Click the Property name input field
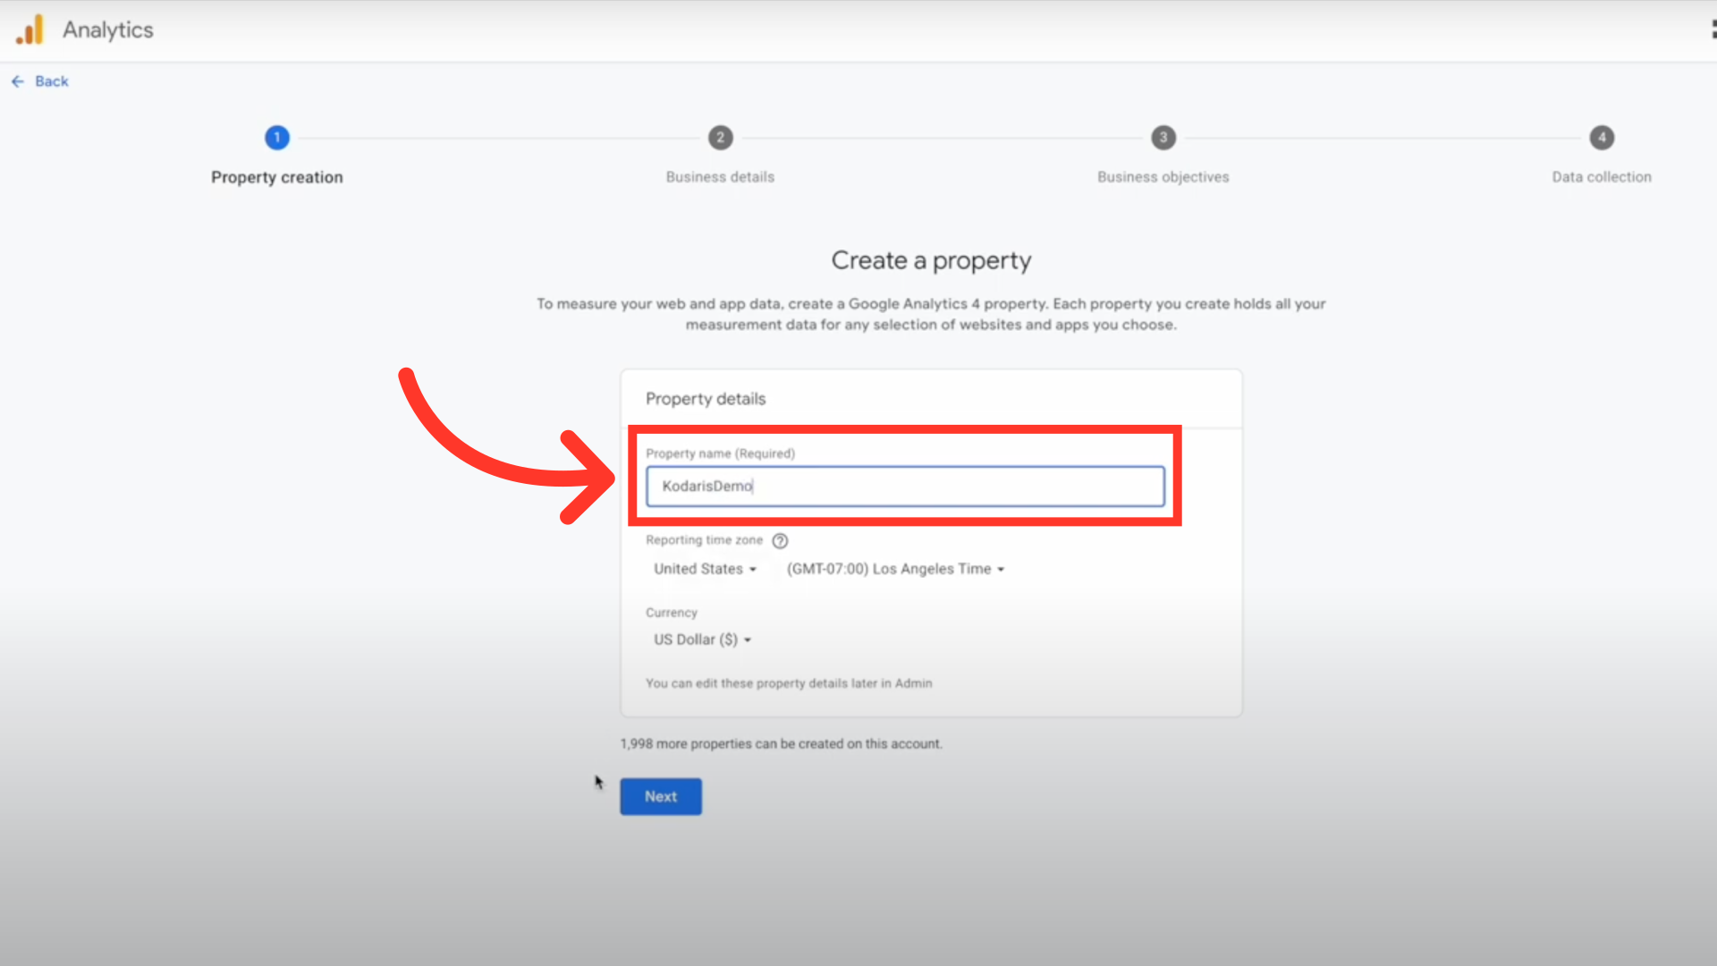The image size is (1717, 966). tap(905, 487)
